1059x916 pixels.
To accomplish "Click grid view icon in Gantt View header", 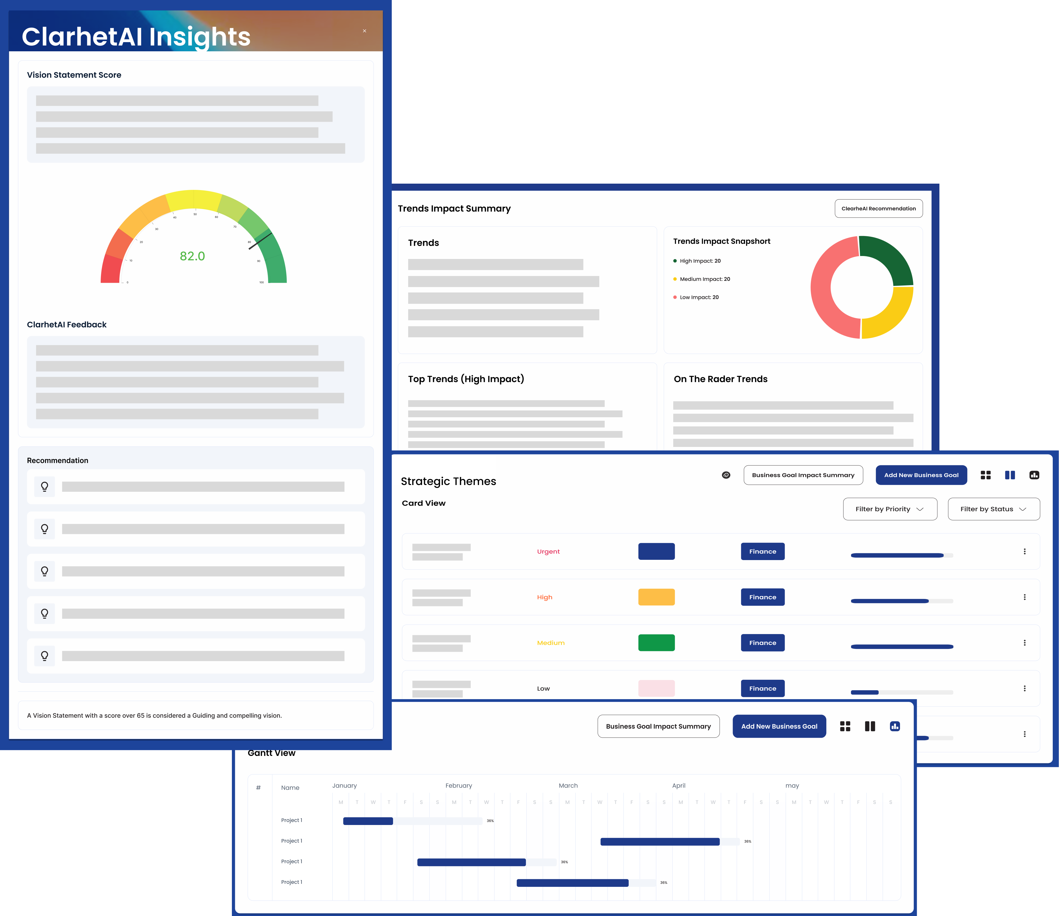I will click(845, 726).
